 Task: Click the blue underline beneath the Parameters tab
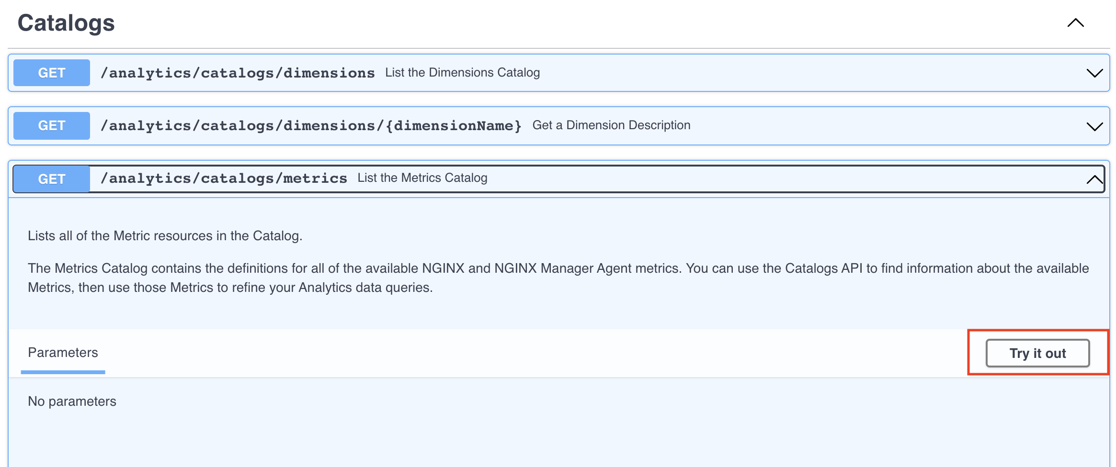coord(63,372)
